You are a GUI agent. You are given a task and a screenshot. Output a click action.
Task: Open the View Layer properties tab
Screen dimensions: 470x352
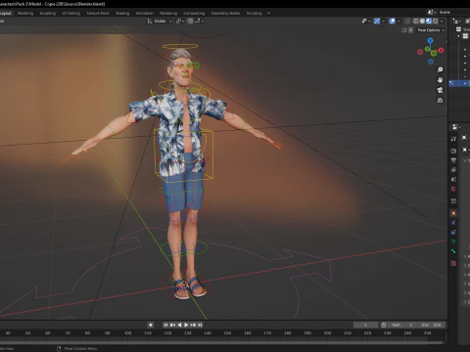point(453,170)
